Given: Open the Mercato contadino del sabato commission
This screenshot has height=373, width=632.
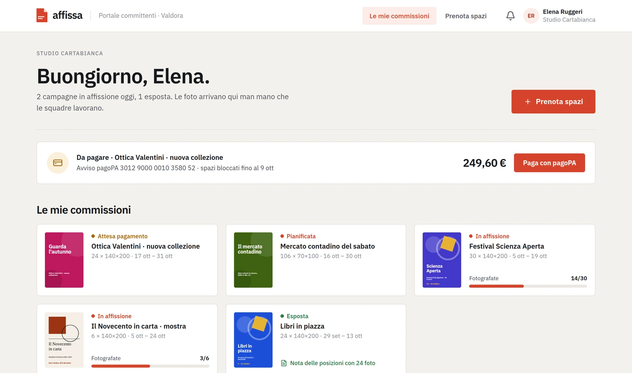Looking at the screenshot, I should tap(327, 246).
